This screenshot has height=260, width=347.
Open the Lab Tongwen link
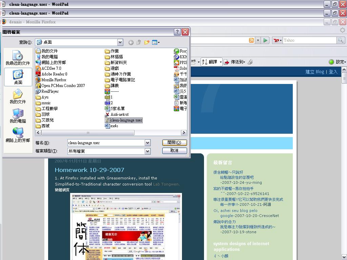pyautogui.click(x=166, y=184)
